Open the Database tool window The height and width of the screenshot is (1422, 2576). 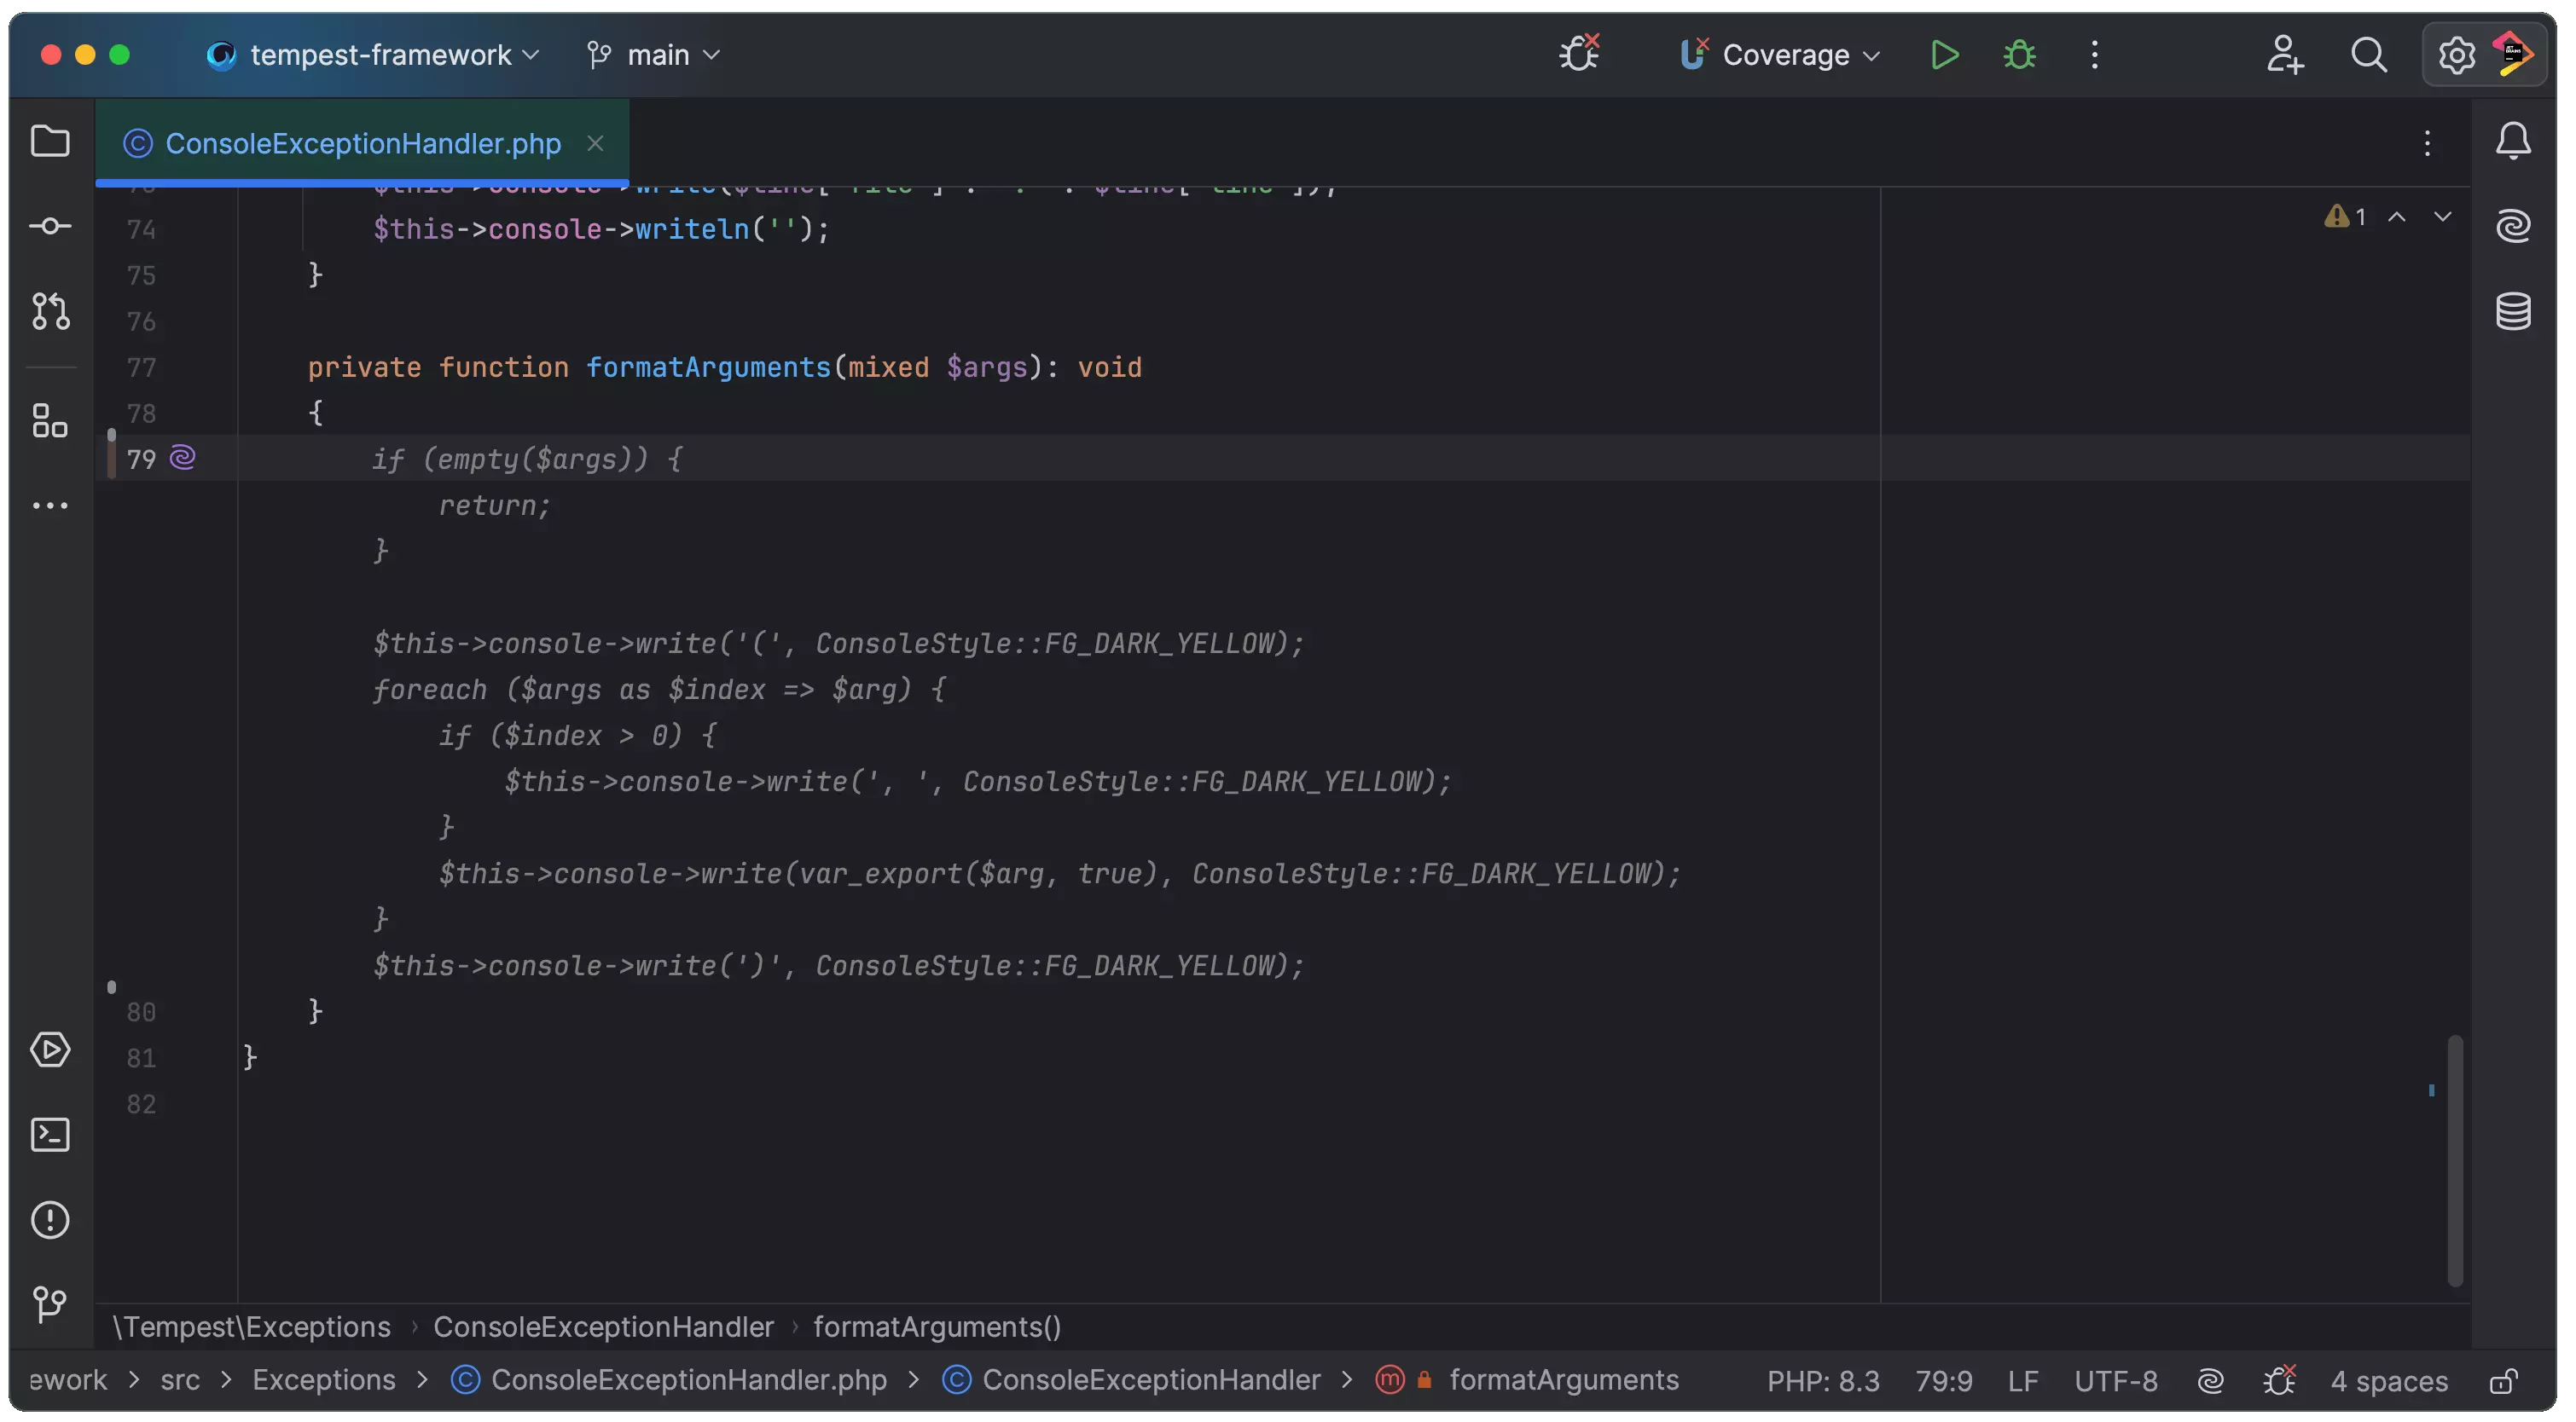[x=2513, y=311]
